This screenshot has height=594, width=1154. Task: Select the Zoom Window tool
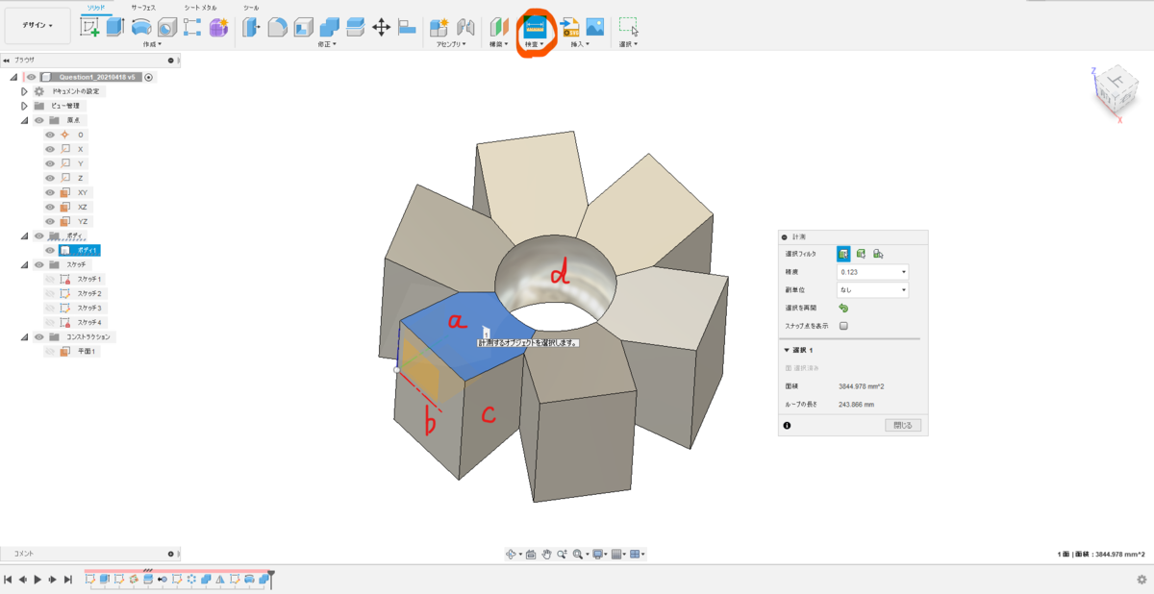click(563, 554)
